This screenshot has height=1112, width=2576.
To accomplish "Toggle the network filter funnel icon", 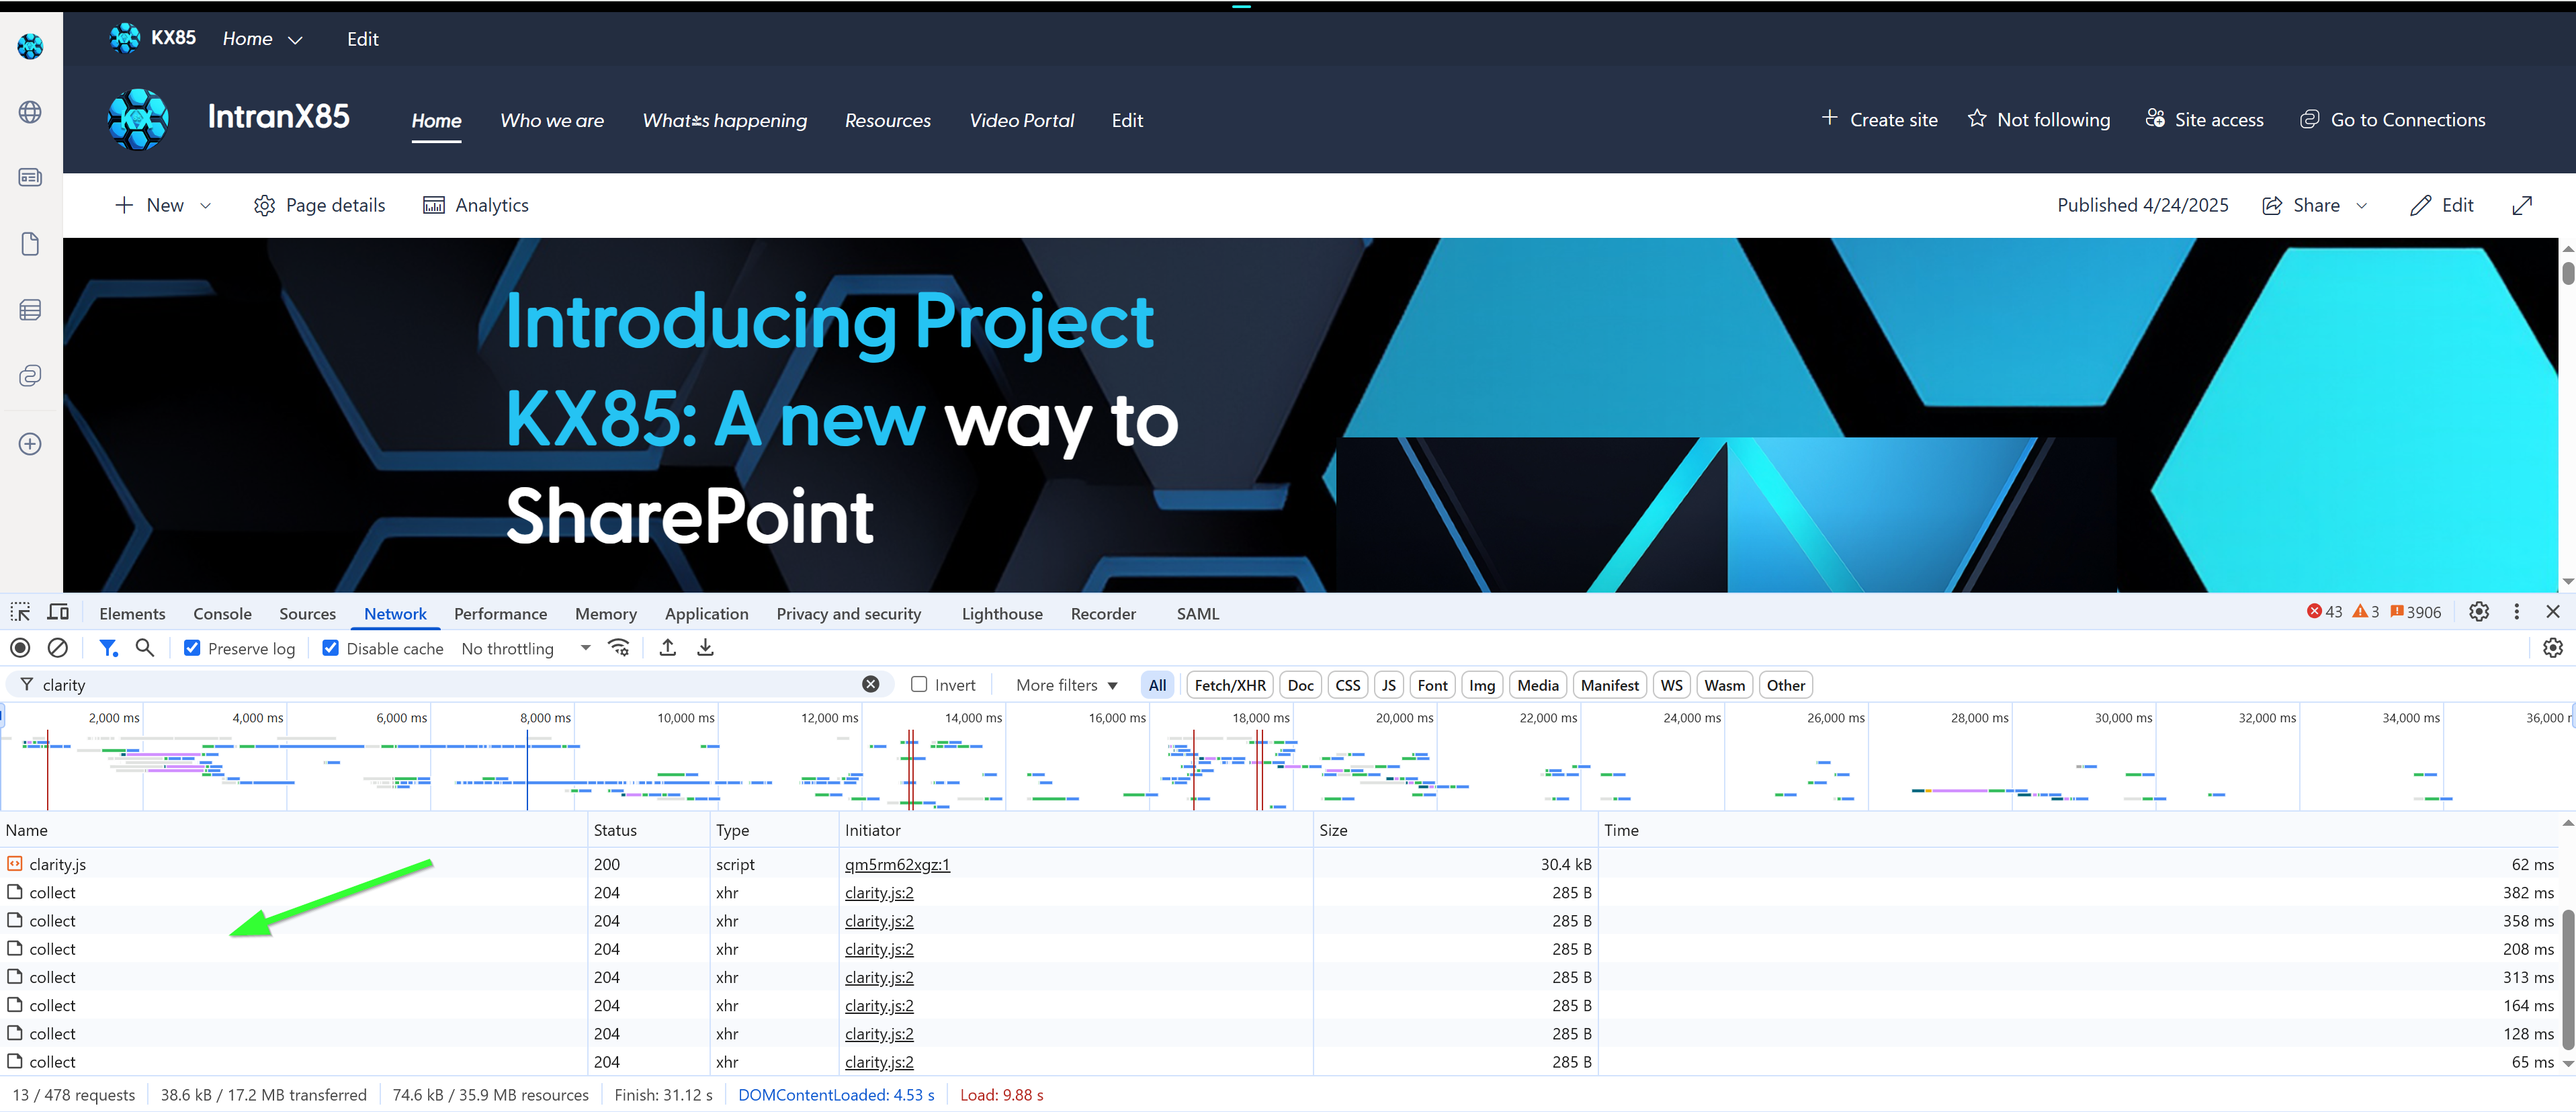I will (108, 648).
